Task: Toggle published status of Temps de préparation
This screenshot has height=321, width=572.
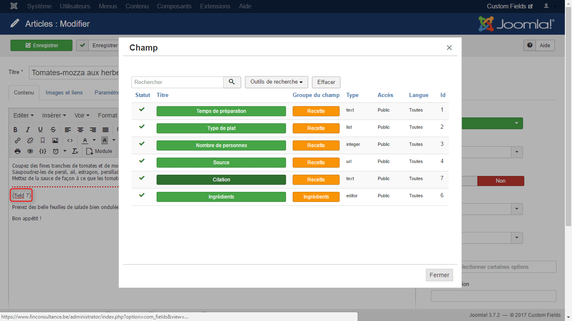Action: 142,110
